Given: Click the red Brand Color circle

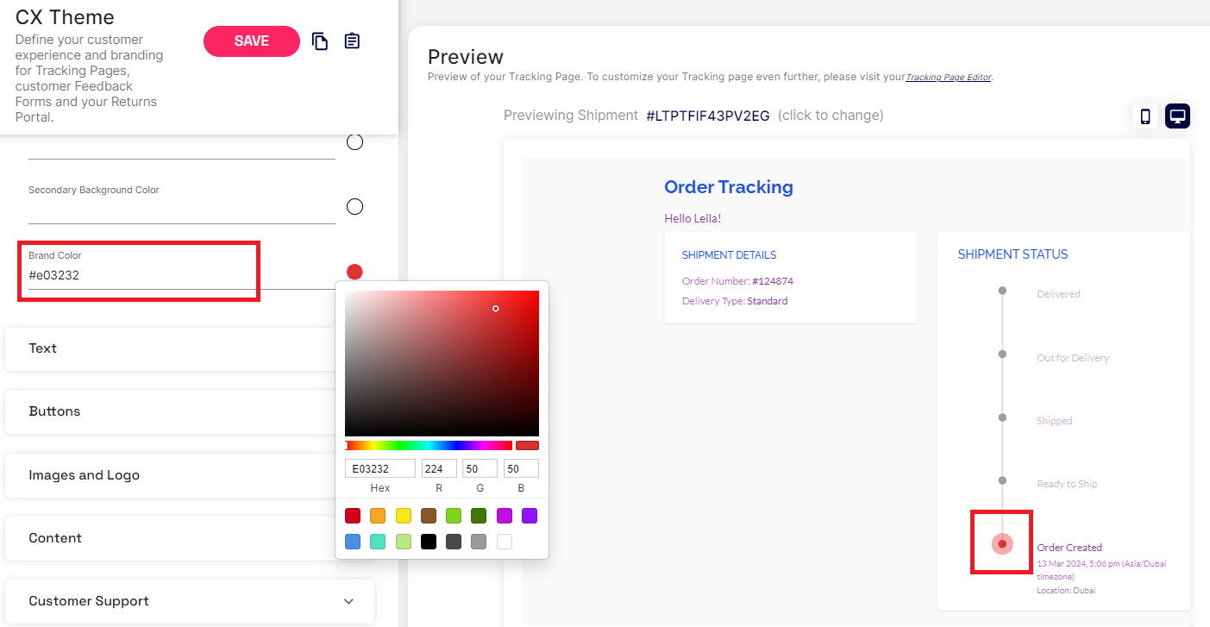Looking at the screenshot, I should (x=354, y=272).
